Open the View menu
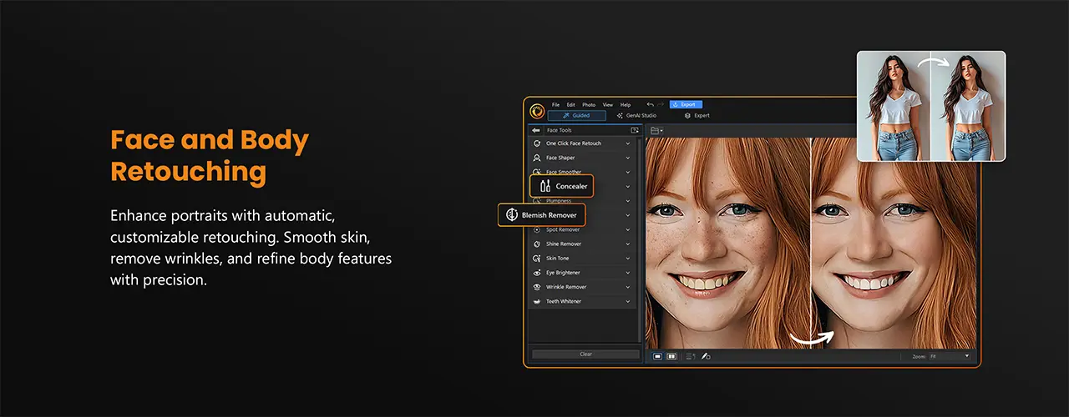1069x417 pixels. pos(608,104)
